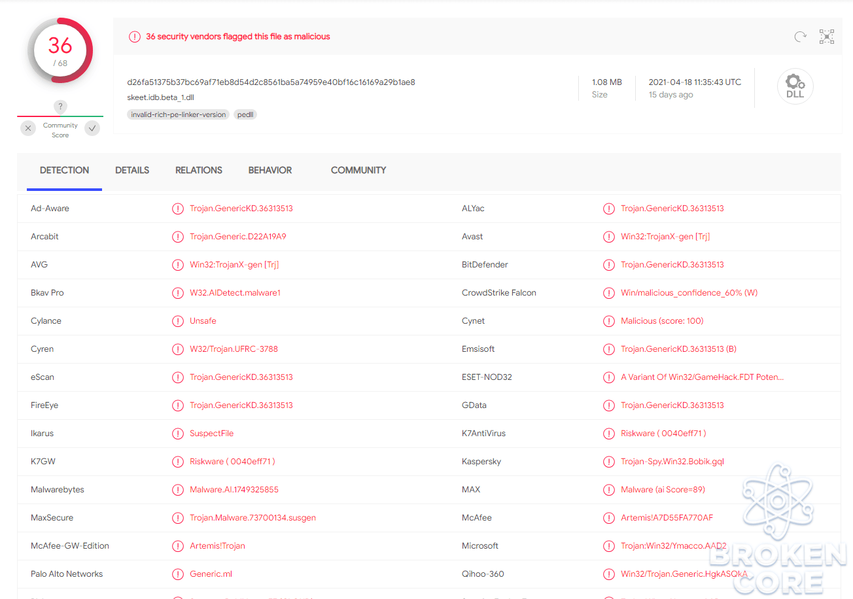Click the alert icon beside the McAfee result

point(609,518)
